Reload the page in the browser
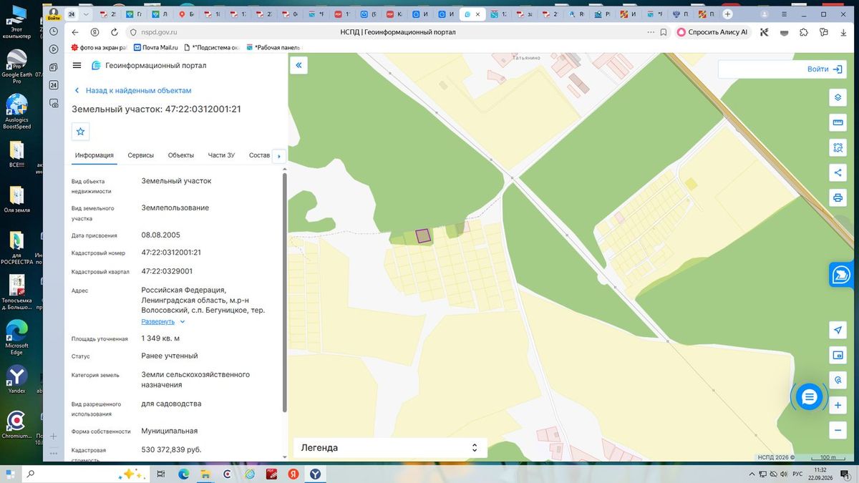Viewport: 859px width, 483px height. click(114, 32)
